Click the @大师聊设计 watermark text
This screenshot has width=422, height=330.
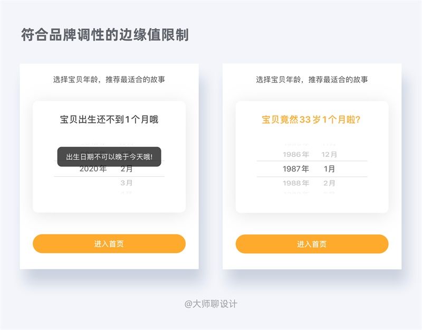(210, 304)
